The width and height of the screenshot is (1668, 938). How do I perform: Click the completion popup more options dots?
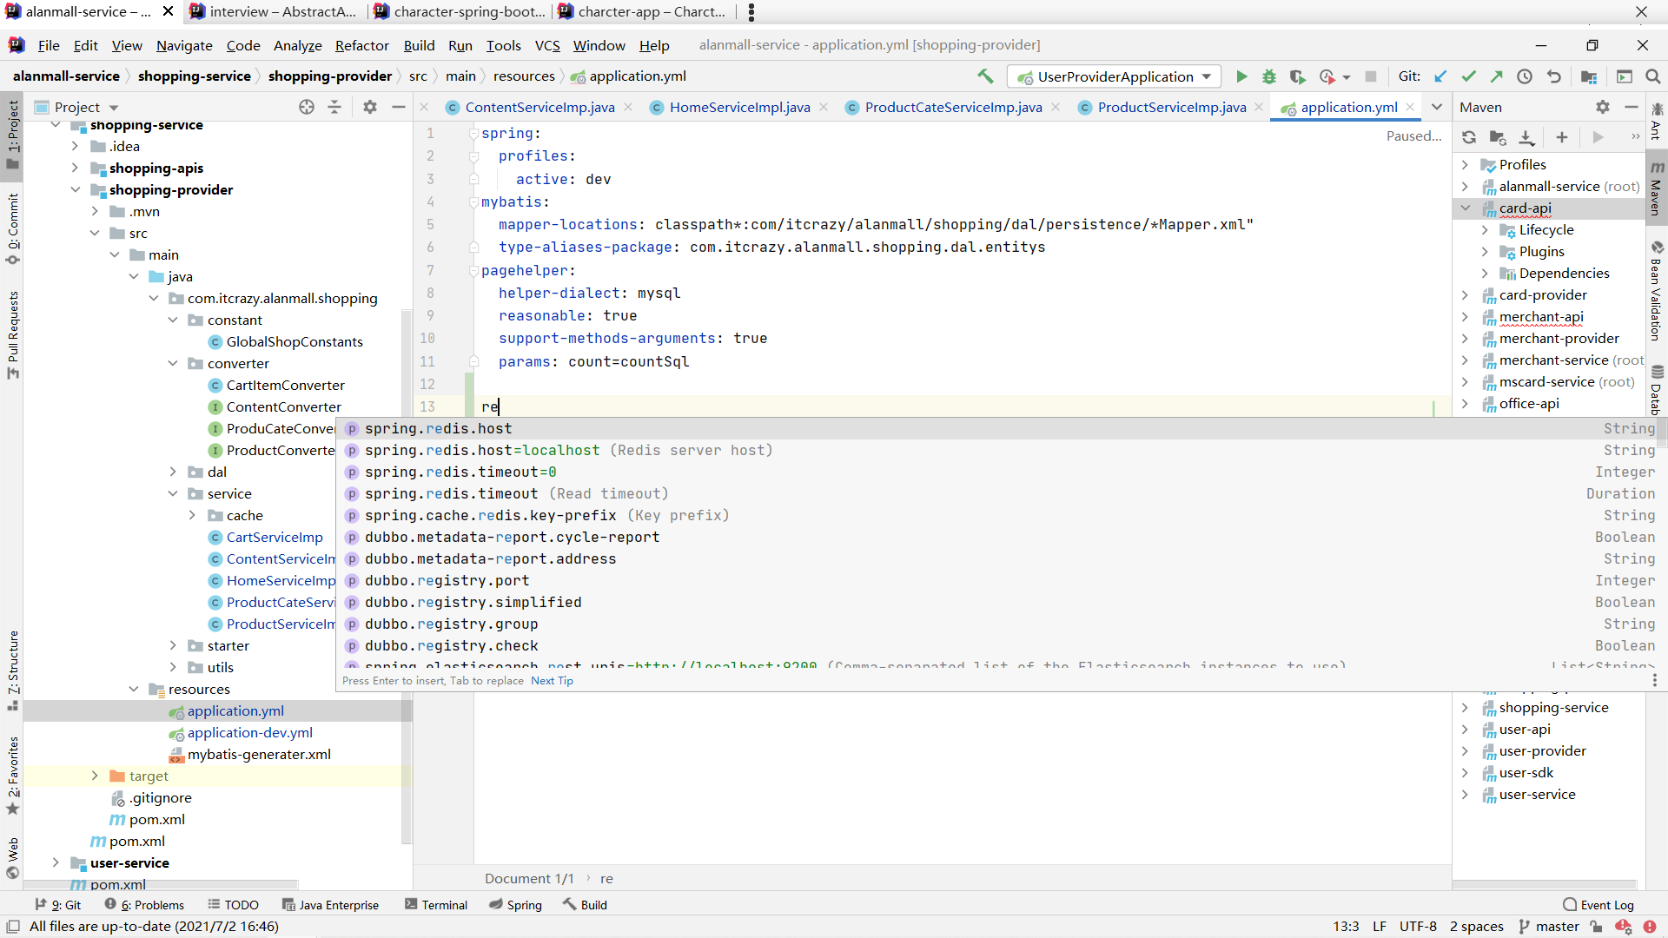click(x=1654, y=680)
